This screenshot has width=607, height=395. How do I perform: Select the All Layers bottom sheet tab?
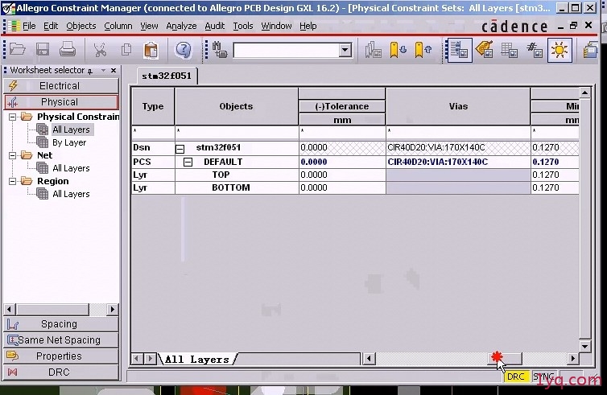197,360
